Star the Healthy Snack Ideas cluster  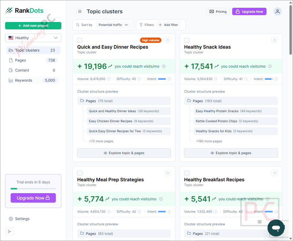274,40
